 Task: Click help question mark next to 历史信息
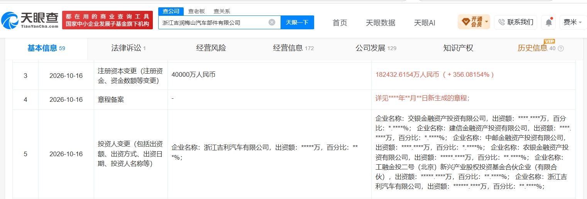coord(561,49)
